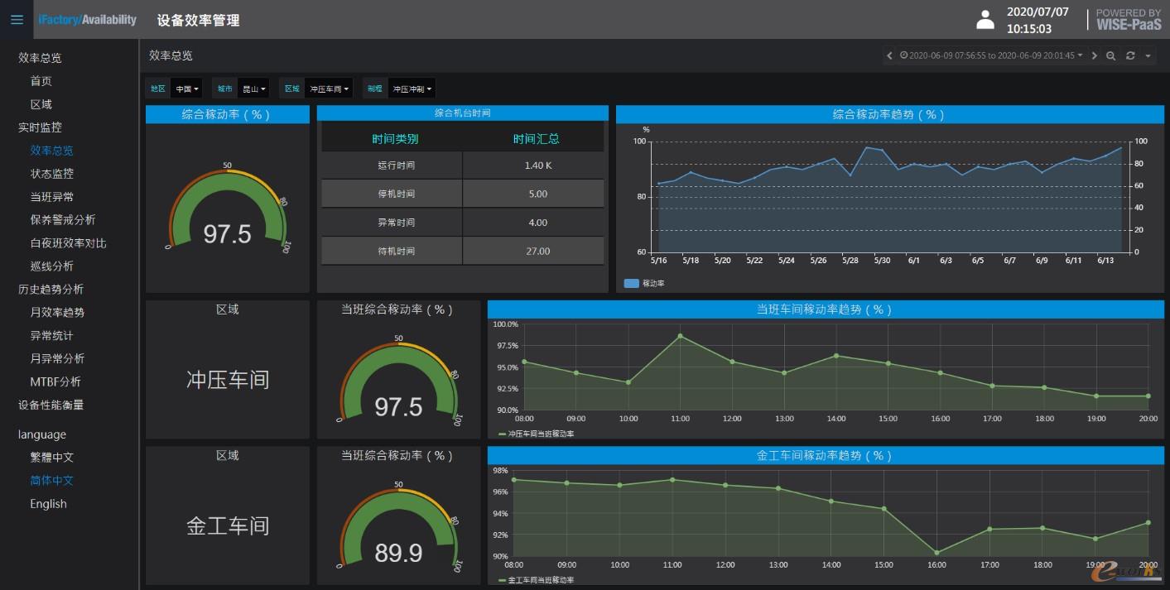
Task: Open 状态监控 in sidebar
Action: (x=52, y=174)
